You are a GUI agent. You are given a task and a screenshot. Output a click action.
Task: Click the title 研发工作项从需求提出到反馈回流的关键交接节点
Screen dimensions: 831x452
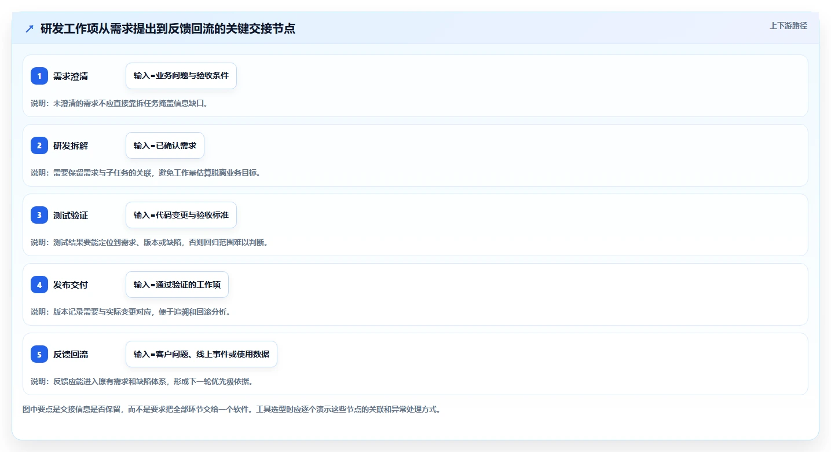coord(168,28)
